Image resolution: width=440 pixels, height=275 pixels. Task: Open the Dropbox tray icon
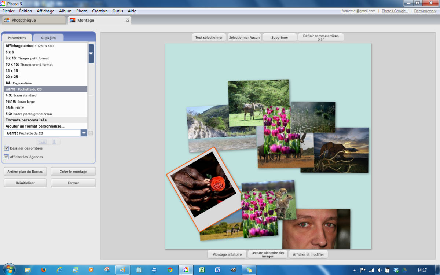coord(396,270)
